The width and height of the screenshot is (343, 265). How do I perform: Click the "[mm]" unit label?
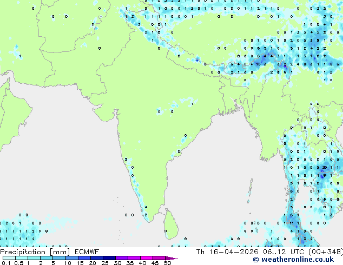point(60,252)
